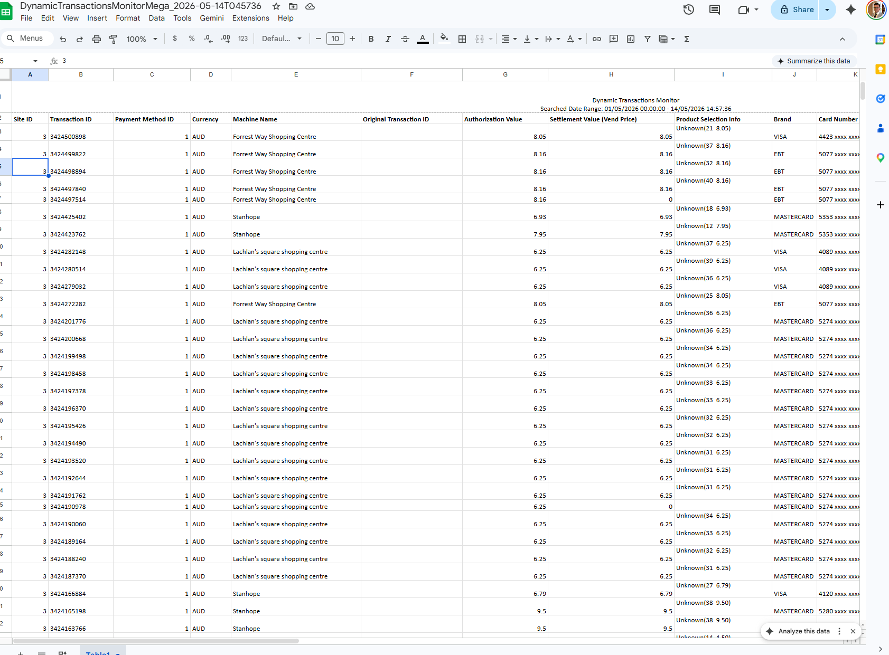The height and width of the screenshot is (655, 889).
Task: Open the Edit menu
Action: click(48, 18)
